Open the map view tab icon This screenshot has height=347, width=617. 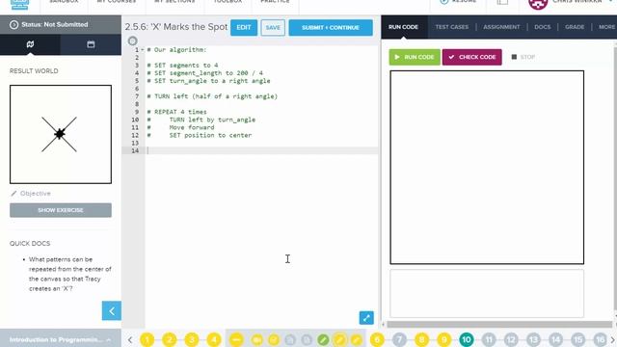click(30, 44)
